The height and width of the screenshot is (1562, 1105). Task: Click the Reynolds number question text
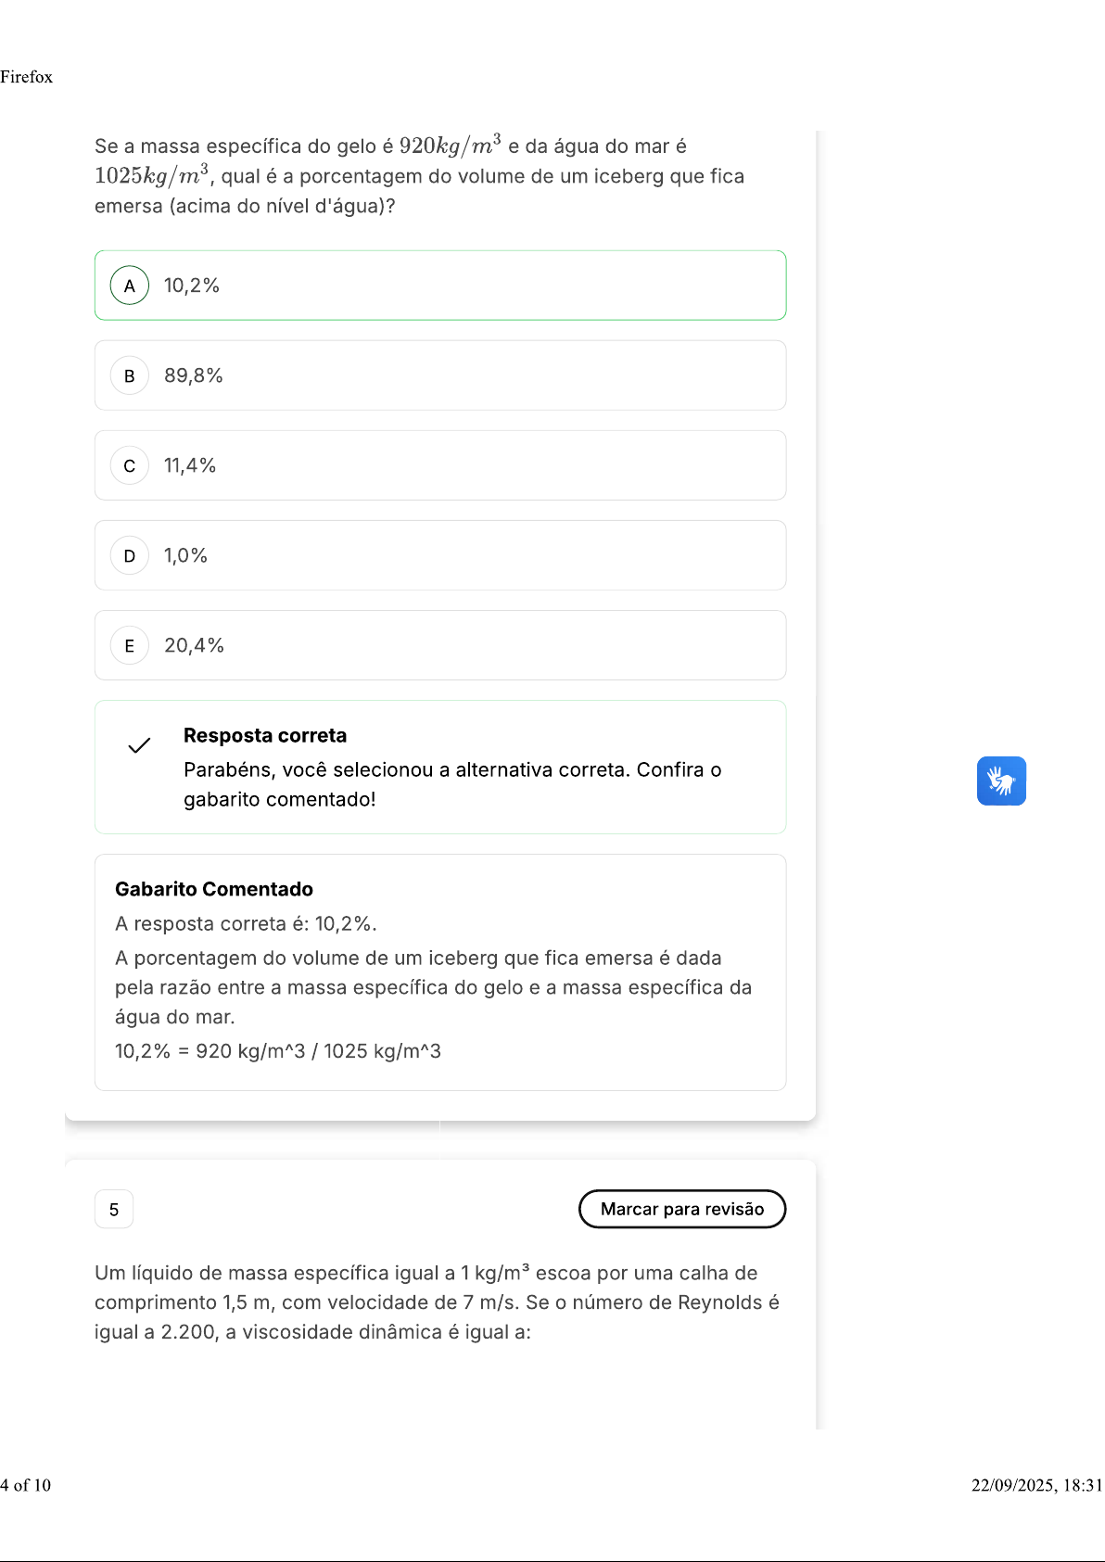point(437,1302)
